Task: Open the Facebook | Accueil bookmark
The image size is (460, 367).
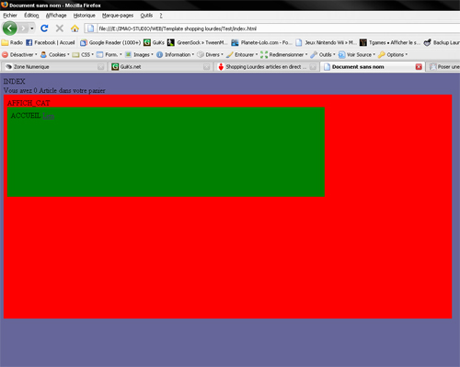Action: click(x=51, y=42)
